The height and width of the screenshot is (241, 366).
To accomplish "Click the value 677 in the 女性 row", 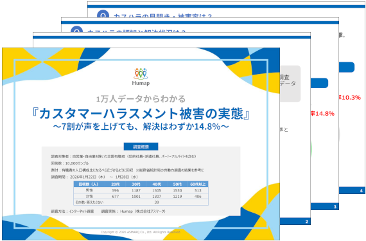I will click(116, 197).
